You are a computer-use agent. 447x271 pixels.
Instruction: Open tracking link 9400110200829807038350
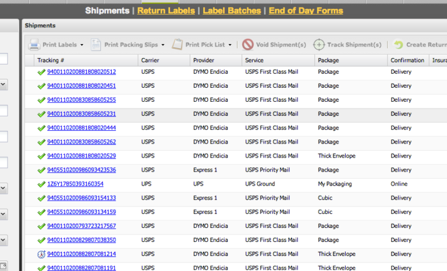81,240
